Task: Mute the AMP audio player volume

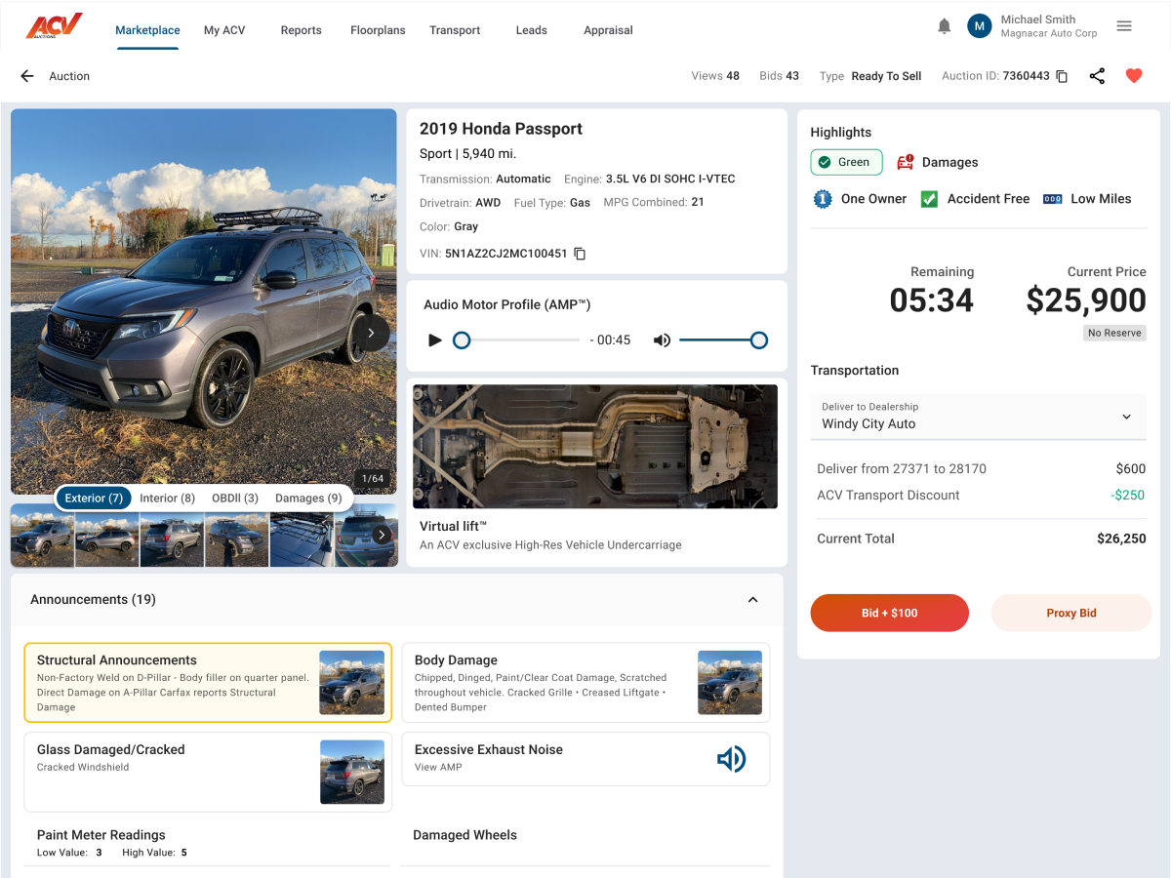Action: click(662, 340)
